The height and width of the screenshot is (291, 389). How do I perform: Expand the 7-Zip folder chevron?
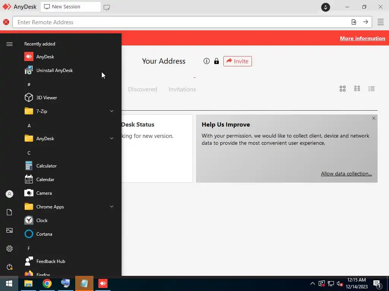112,111
